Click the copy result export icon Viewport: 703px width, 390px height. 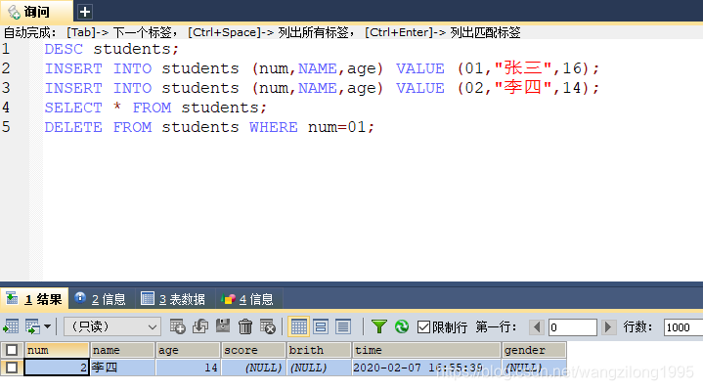[x=32, y=326]
